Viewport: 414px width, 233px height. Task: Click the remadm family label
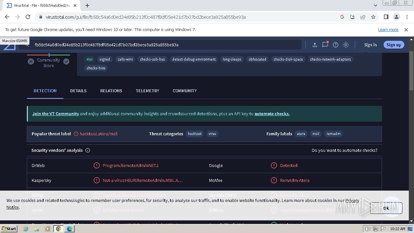[x=333, y=134]
